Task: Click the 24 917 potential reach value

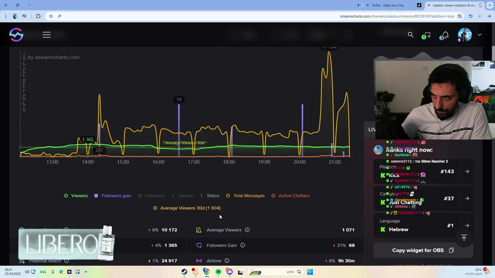Action: click(x=169, y=261)
